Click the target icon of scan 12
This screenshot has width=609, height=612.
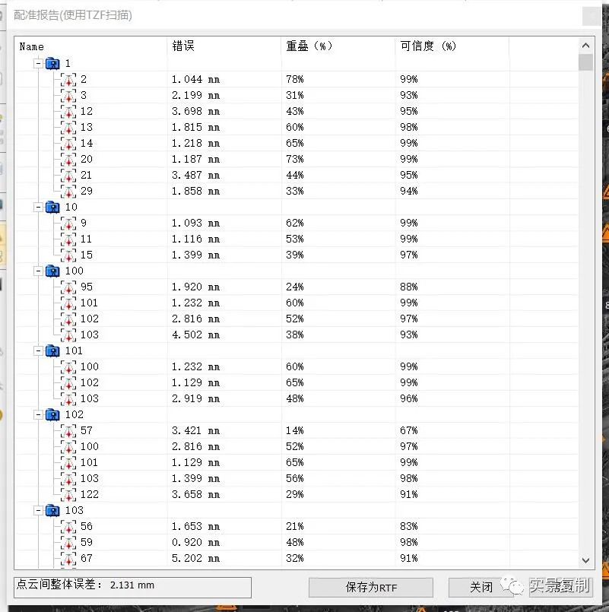[68, 112]
